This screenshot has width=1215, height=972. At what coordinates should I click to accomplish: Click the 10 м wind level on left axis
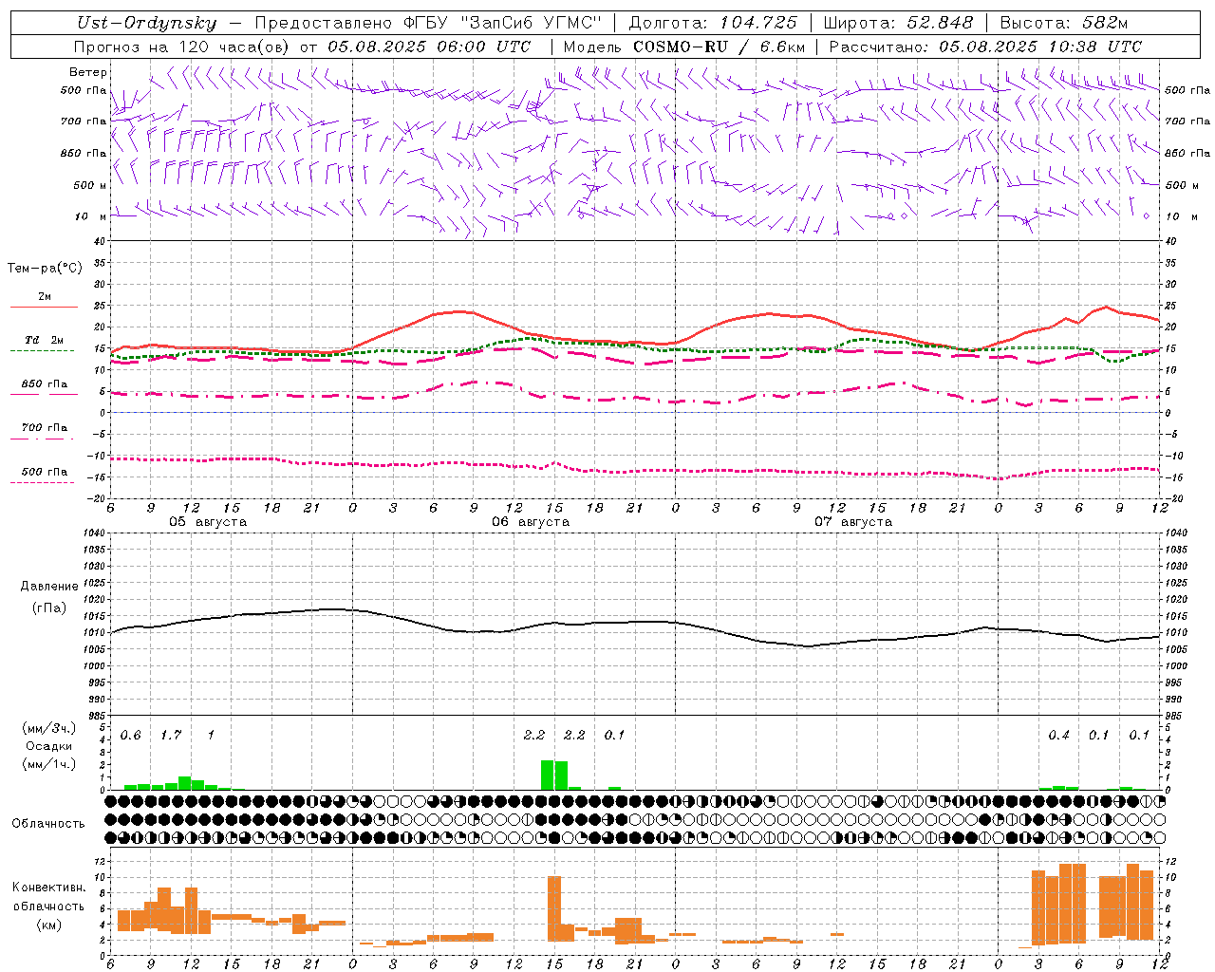(x=91, y=216)
